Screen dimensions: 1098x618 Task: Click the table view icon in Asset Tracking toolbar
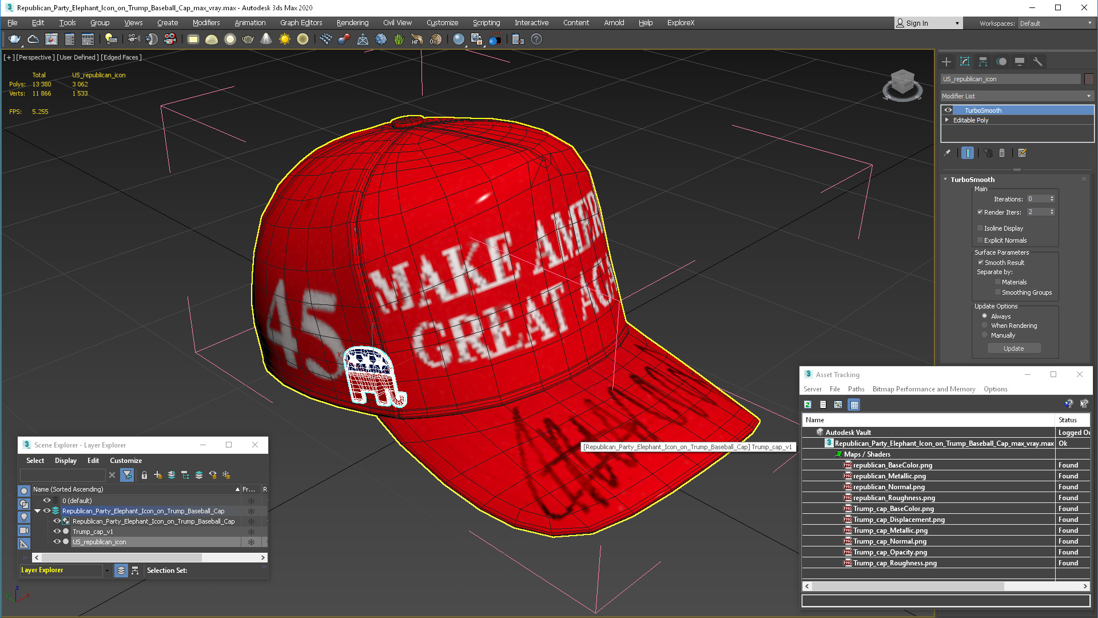pyautogui.click(x=854, y=405)
